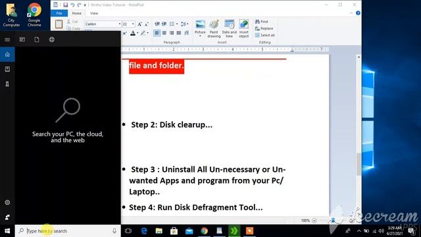The height and width of the screenshot is (237, 421).
Task: Click the Insert object icon
Action: click(x=244, y=28)
